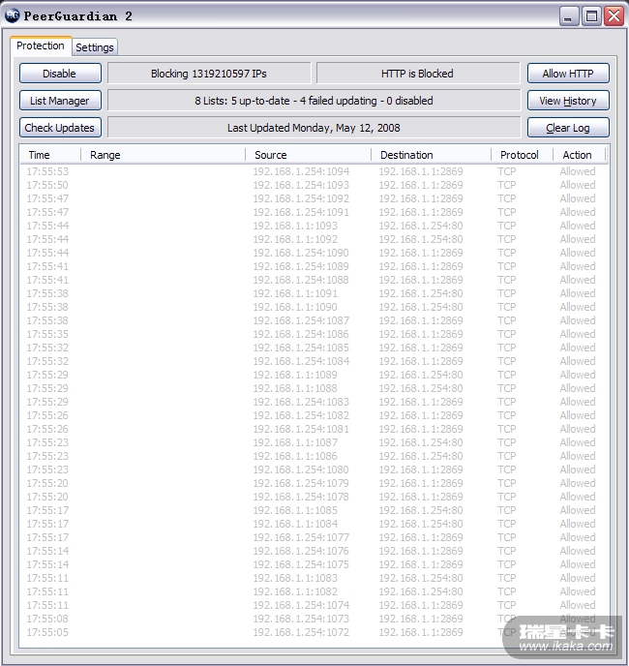This screenshot has height=666, width=629.
Task: Select source 192.168.1.1:1085
Action: [x=295, y=510]
